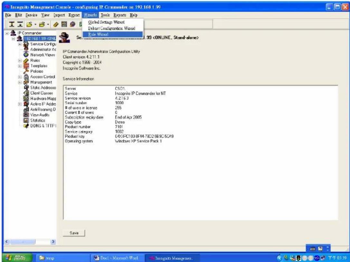
Task: Select the 192.168.1.99 ONLINE tree item
Action: (x=40, y=39)
